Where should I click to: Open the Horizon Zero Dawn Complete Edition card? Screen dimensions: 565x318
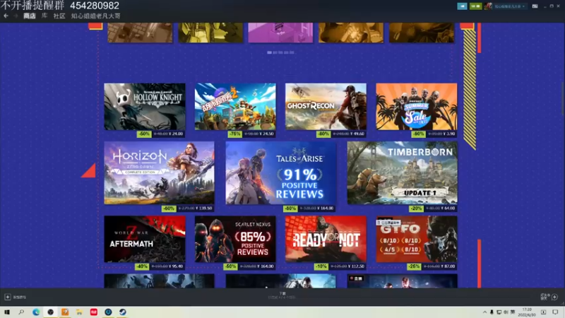pos(159,173)
